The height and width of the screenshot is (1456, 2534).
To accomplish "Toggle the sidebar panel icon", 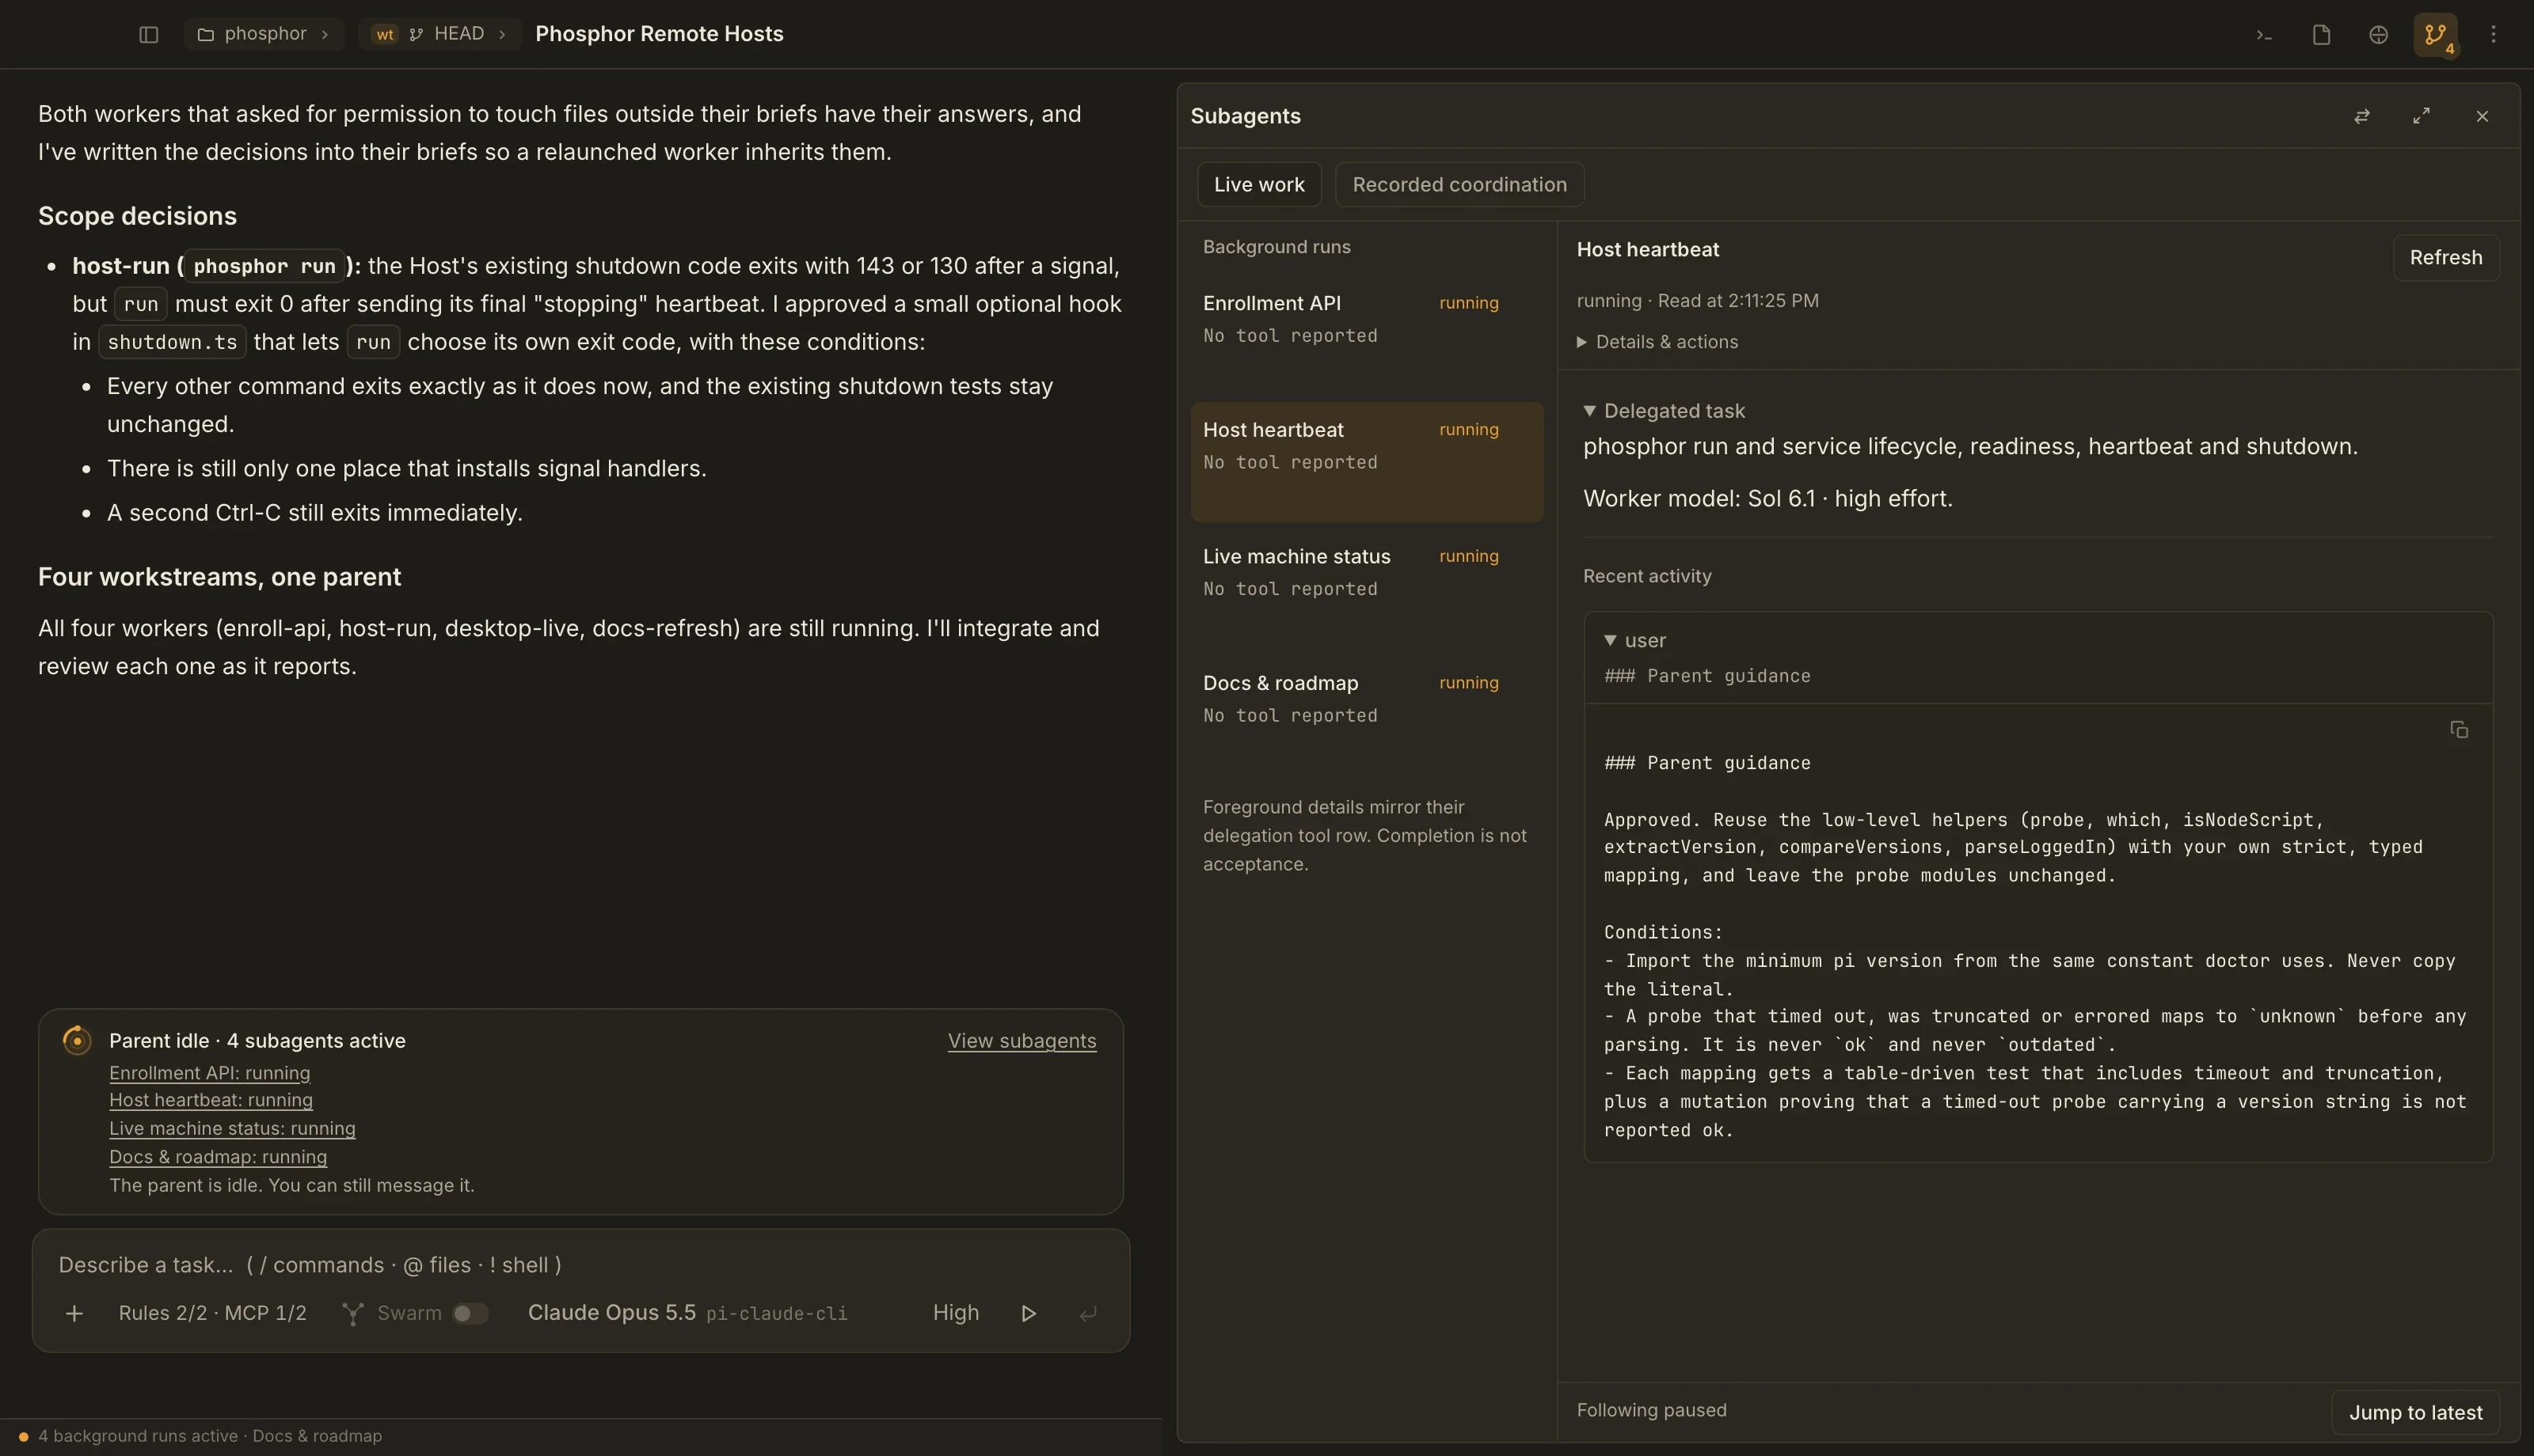I will (x=148, y=34).
